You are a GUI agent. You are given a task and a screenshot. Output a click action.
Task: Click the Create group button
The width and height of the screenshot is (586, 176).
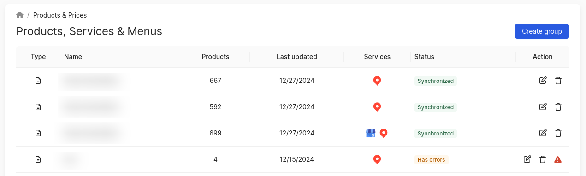542,31
